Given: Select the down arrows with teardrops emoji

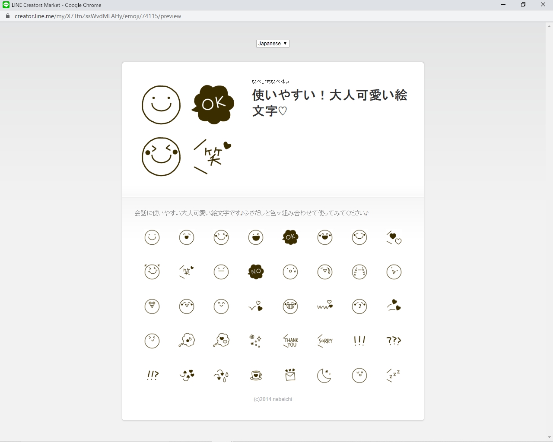Looking at the screenshot, I should pos(221,376).
